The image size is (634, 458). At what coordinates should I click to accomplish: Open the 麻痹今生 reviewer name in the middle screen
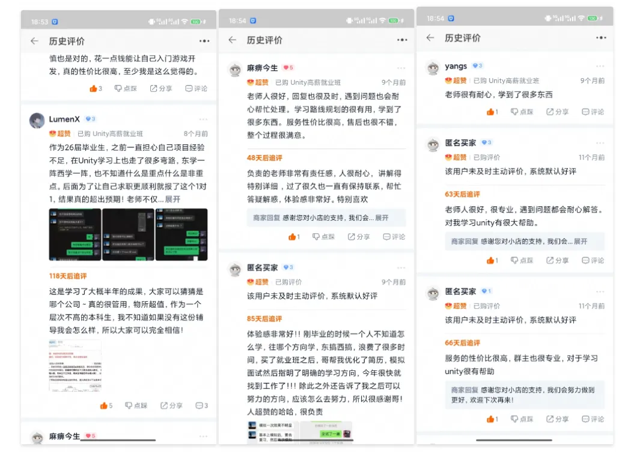[x=263, y=68]
